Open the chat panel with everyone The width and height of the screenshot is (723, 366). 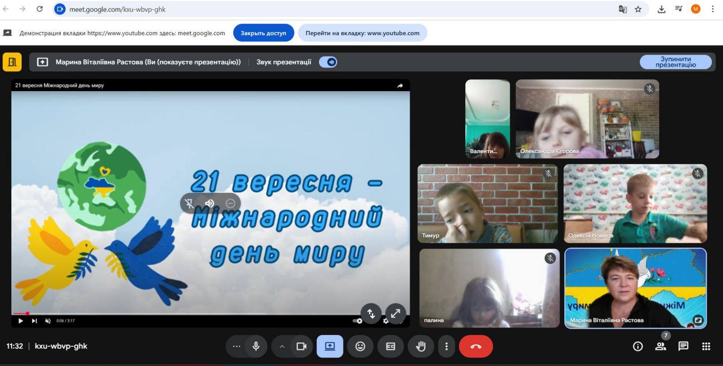click(x=683, y=346)
